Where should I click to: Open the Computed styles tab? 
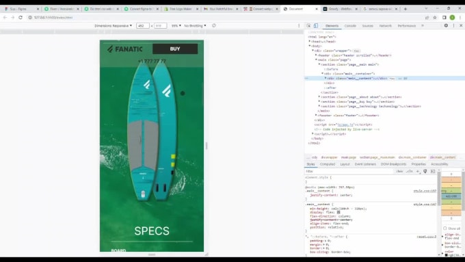coord(328,164)
